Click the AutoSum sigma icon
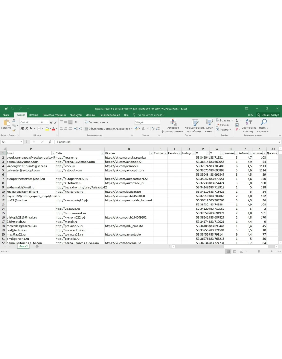 tap(237, 120)
